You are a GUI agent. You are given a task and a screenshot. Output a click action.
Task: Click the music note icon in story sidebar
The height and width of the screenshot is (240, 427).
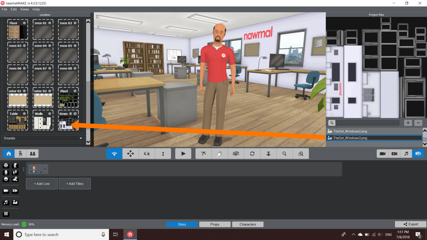pyautogui.click(x=6, y=202)
